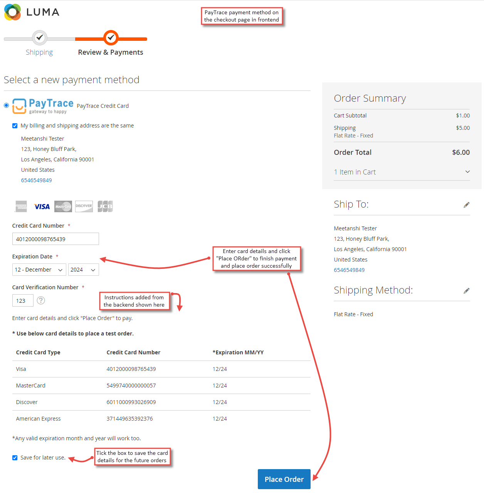Click American Express number 371449635392376
Image resolution: width=484 pixels, height=493 pixels.
pyautogui.click(x=130, y=419)
